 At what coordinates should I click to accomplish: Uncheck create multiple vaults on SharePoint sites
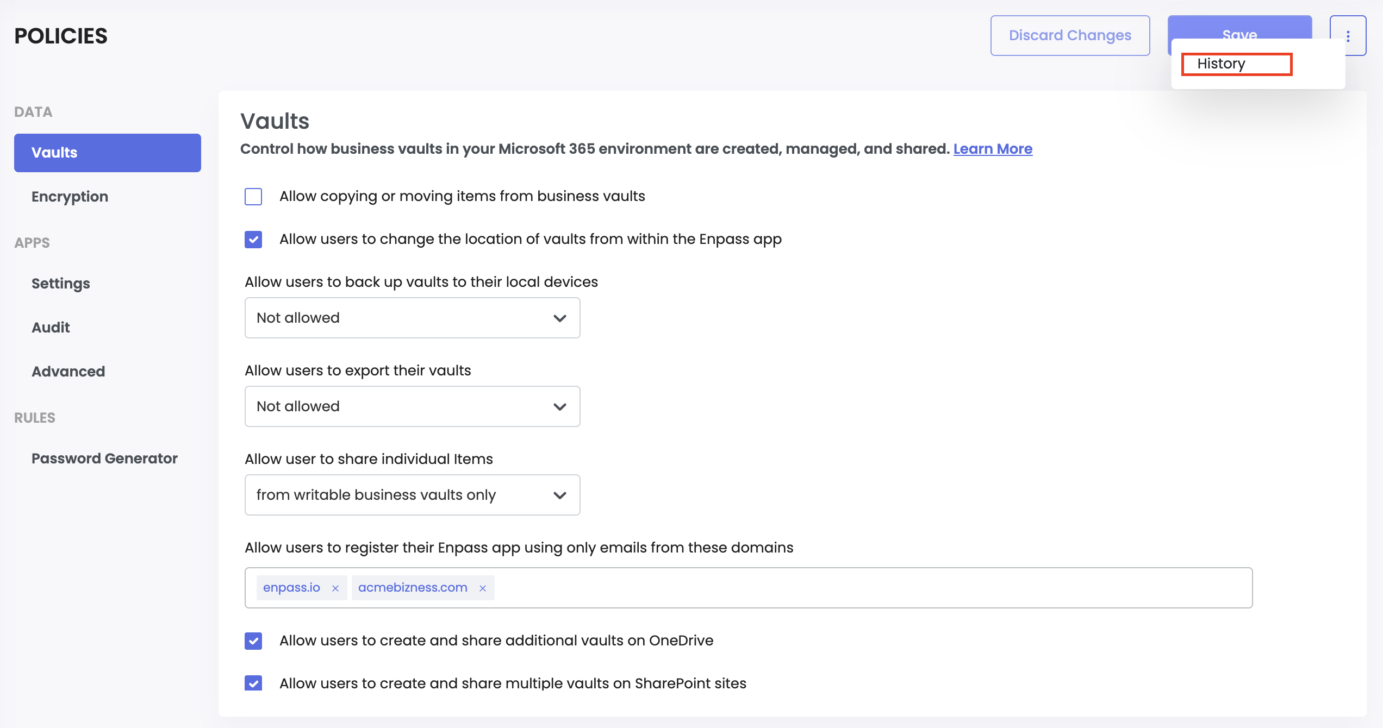click(253, 683)
